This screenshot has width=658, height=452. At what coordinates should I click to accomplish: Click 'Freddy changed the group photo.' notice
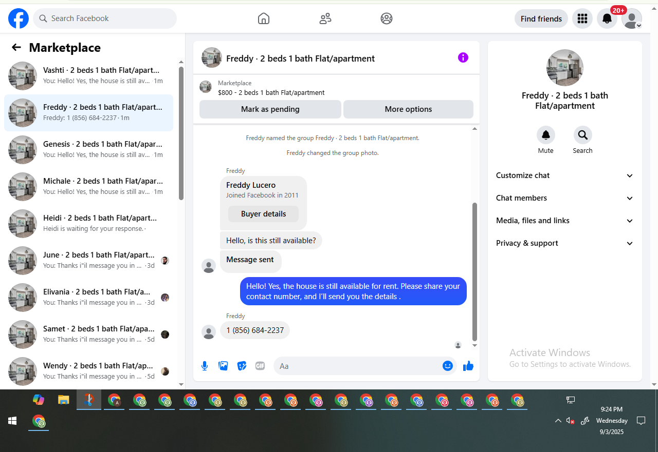[333, 153]
